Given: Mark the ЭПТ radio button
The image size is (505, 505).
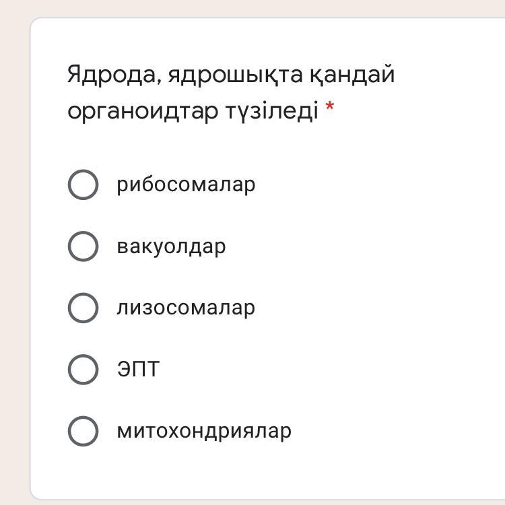Looking at the screenshot, I should [x=83, y=370].
